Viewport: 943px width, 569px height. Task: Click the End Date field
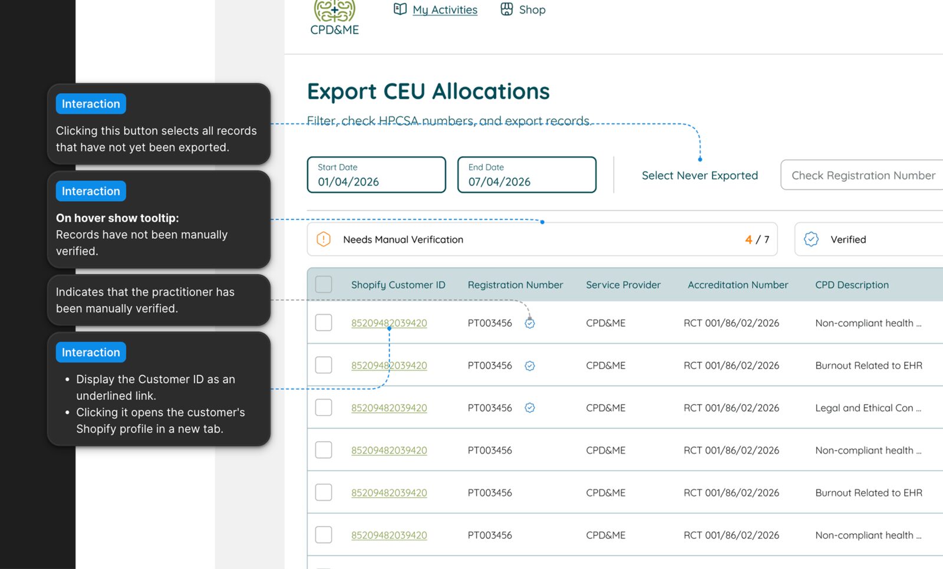pyautogui.click(x=527, y=175)
